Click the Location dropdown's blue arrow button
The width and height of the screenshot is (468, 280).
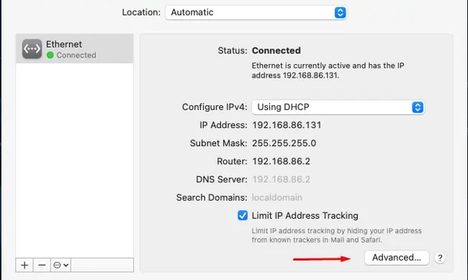click(x=340, y=12)
